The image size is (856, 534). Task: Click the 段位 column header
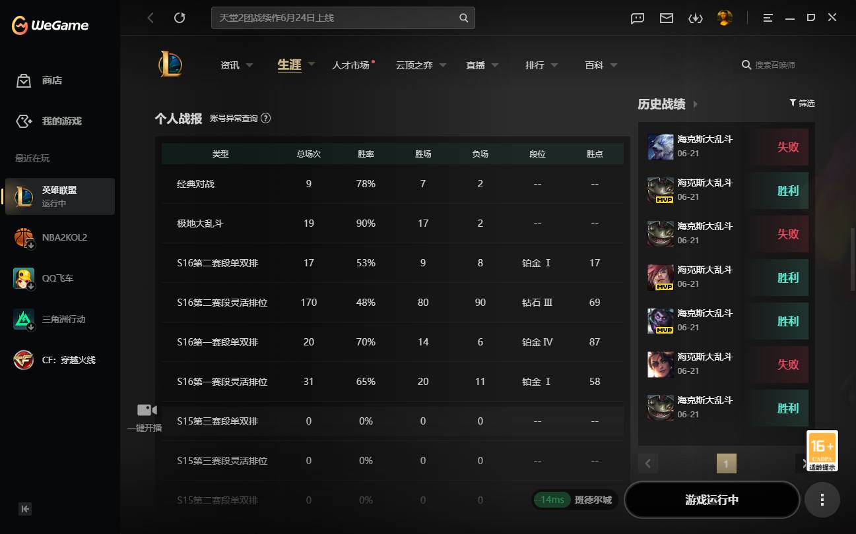(537, 154)
